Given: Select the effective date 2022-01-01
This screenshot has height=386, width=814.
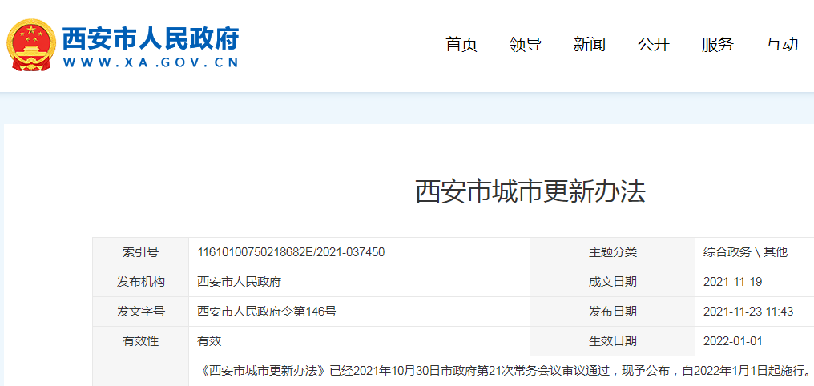Looking at the screenshot, I should point(732,341).
